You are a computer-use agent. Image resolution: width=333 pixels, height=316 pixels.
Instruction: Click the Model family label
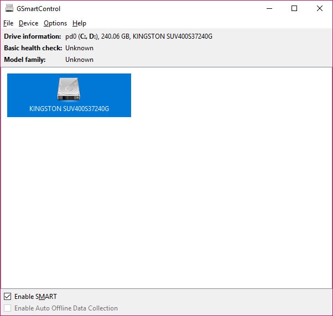pyautogui.click(x=25, y=60)
